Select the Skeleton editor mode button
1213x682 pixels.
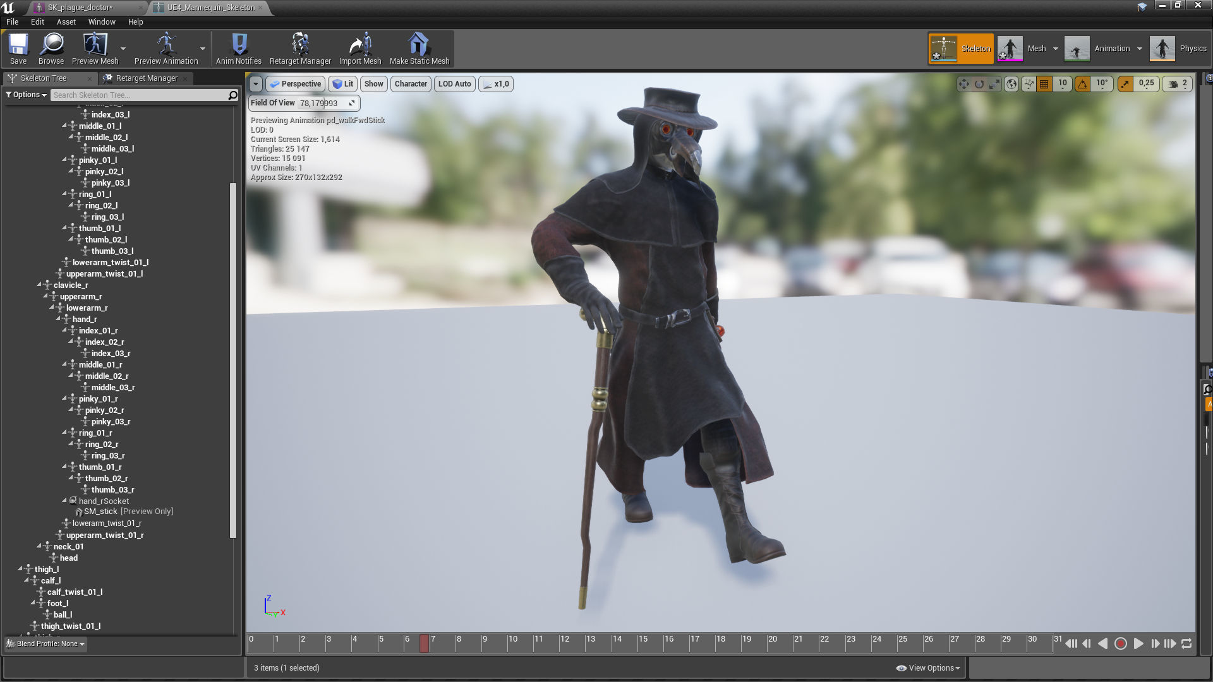[x=961, y=49]
